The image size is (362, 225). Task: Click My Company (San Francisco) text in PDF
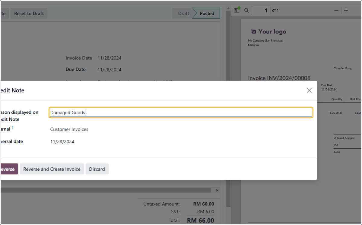coord(265,40)
